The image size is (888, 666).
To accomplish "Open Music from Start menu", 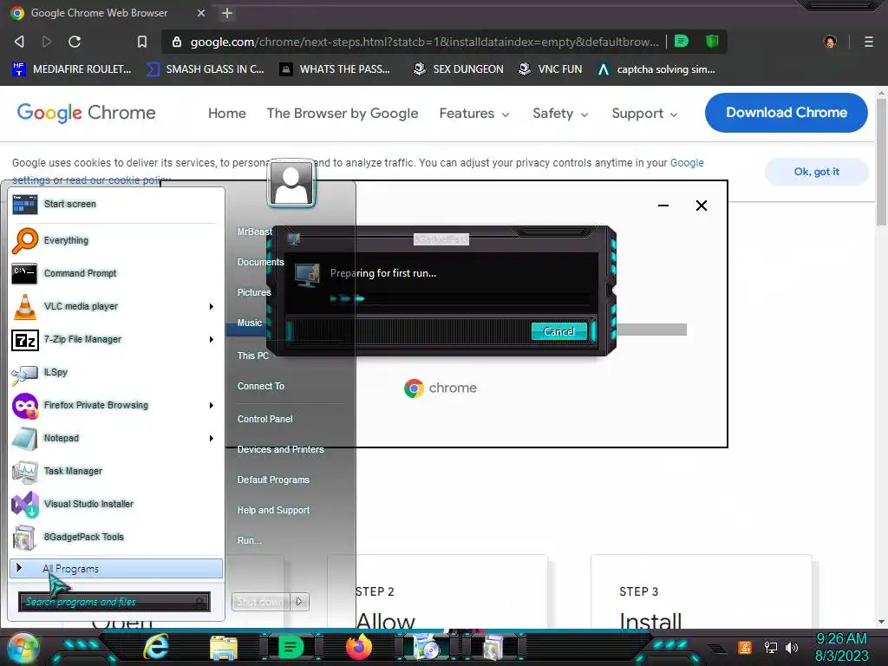I will pyautogui.click(x=250, y=323).
